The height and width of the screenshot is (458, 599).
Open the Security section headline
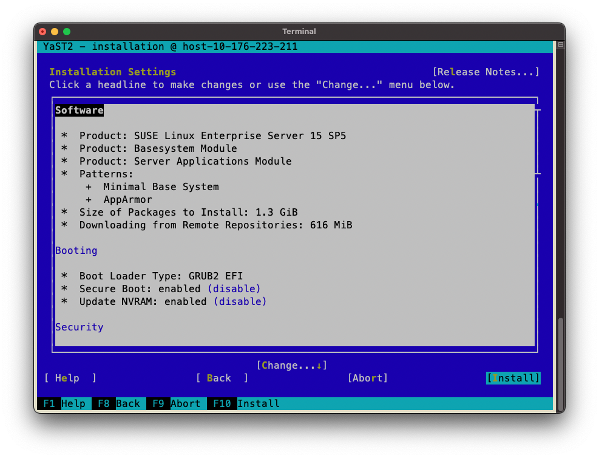pyautogui.click(x=80, y=327)
